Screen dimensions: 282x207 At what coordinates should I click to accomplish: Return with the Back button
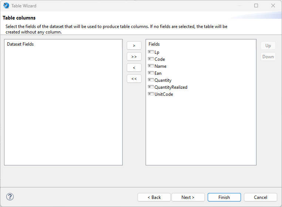pos(154,197)
